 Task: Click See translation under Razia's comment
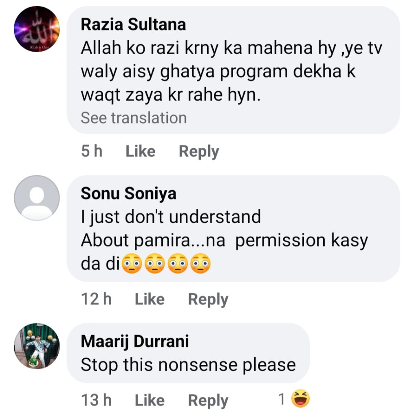pyautogui.click(x=133, y=118)
